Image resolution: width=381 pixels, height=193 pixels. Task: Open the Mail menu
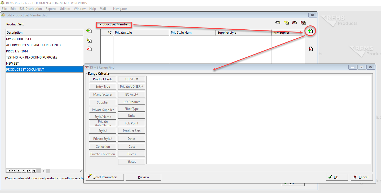pyautogui.click(x=103, y=9)
